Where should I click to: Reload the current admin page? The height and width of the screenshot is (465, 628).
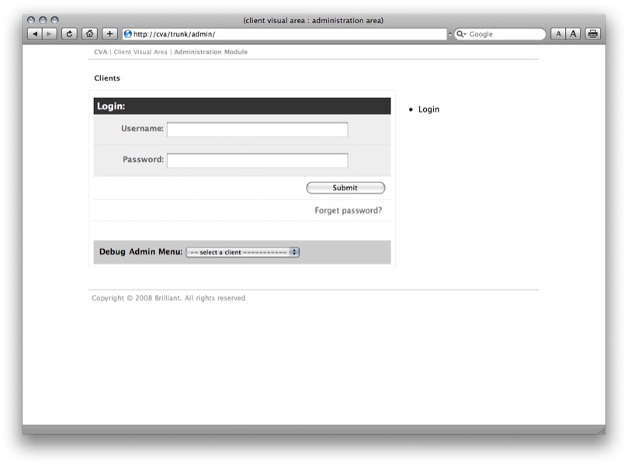[x=70, y=34]
